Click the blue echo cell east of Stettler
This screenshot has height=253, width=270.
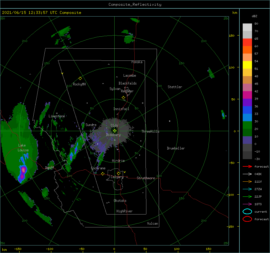pyautogui.click(x=223, y=115)
